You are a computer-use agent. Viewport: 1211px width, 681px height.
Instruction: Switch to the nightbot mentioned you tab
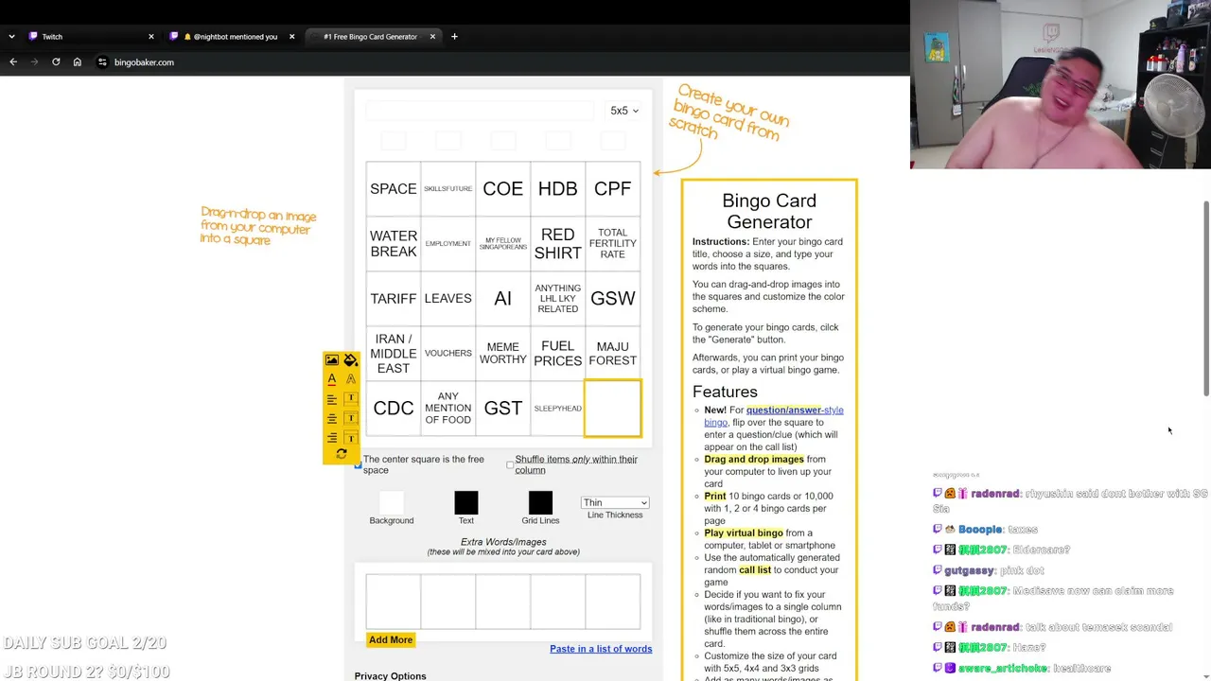point(232,37)
